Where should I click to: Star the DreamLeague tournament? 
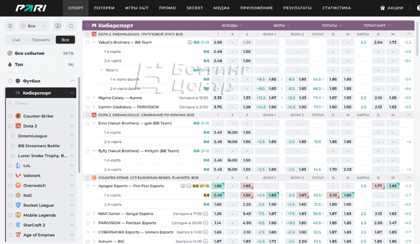click(x=13, y=136)
